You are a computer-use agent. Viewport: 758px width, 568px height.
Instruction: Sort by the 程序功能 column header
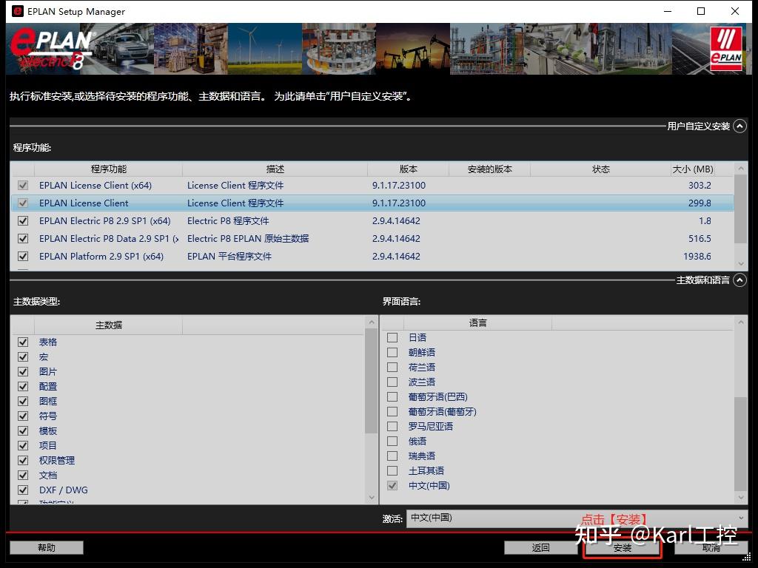(x=108, y=169)
